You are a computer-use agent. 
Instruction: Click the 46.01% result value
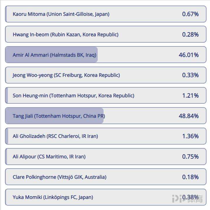click(189, 55)
